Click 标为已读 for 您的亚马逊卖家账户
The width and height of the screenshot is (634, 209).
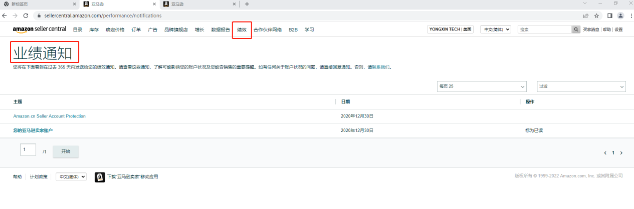click(534, 130)
